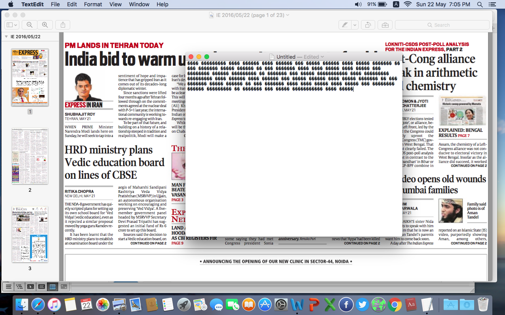Click the 'ANNOUNCING THE OPENING OF OUR NEW CLINIC' banner
Screen dimensions: 505x315
tap(276, 261)
